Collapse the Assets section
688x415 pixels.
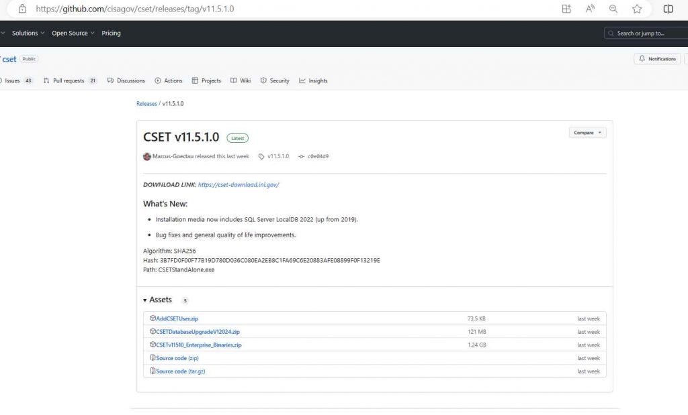coord(157,300)
